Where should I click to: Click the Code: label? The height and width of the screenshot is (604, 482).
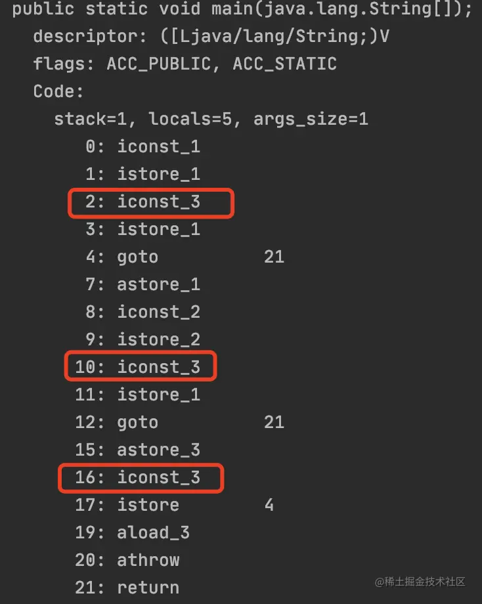tap(58, 92)
